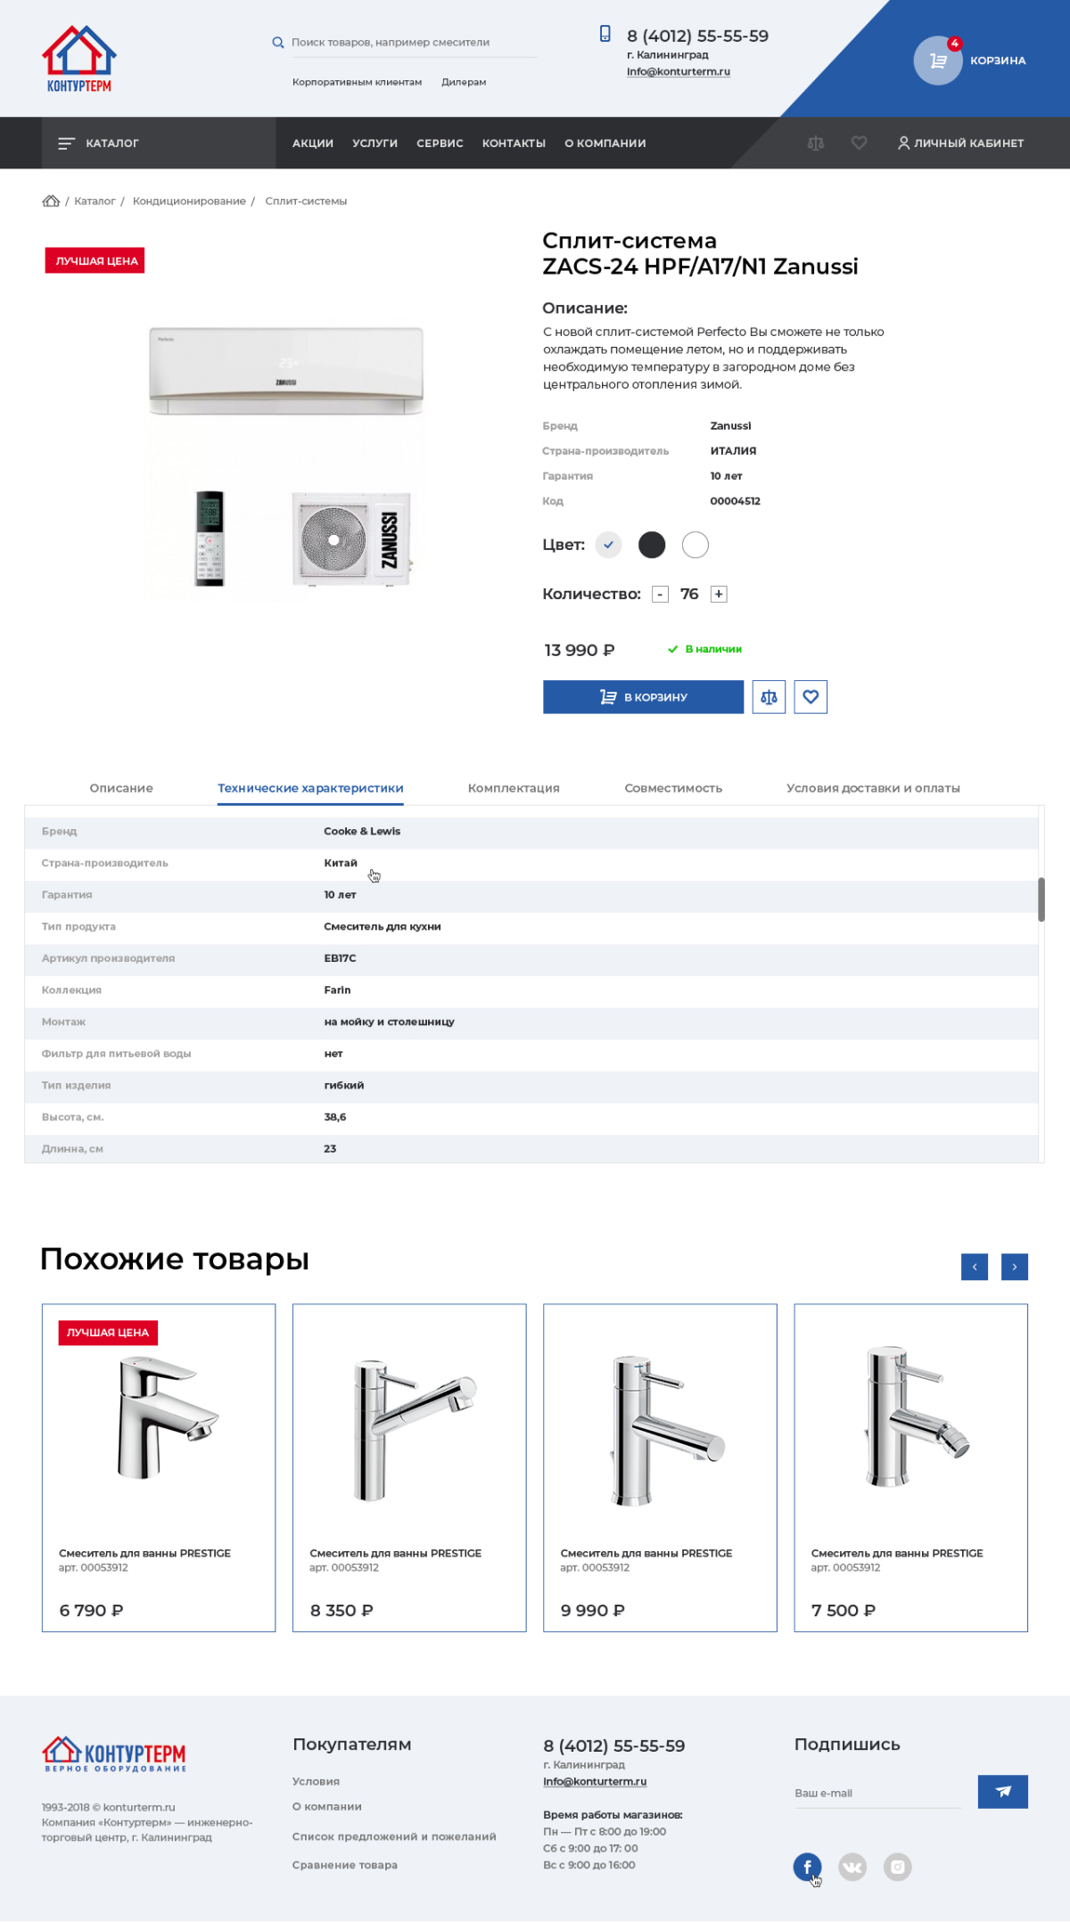This screenshot has height=1922, width=1070.
Task: Add product to comparison with scales button
Action: 769,697
